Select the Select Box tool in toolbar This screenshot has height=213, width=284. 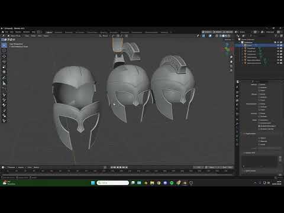4,45
